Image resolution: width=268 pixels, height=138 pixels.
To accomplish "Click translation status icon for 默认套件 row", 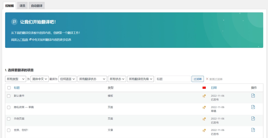I will pyautogui.click(x=204, y=96).
